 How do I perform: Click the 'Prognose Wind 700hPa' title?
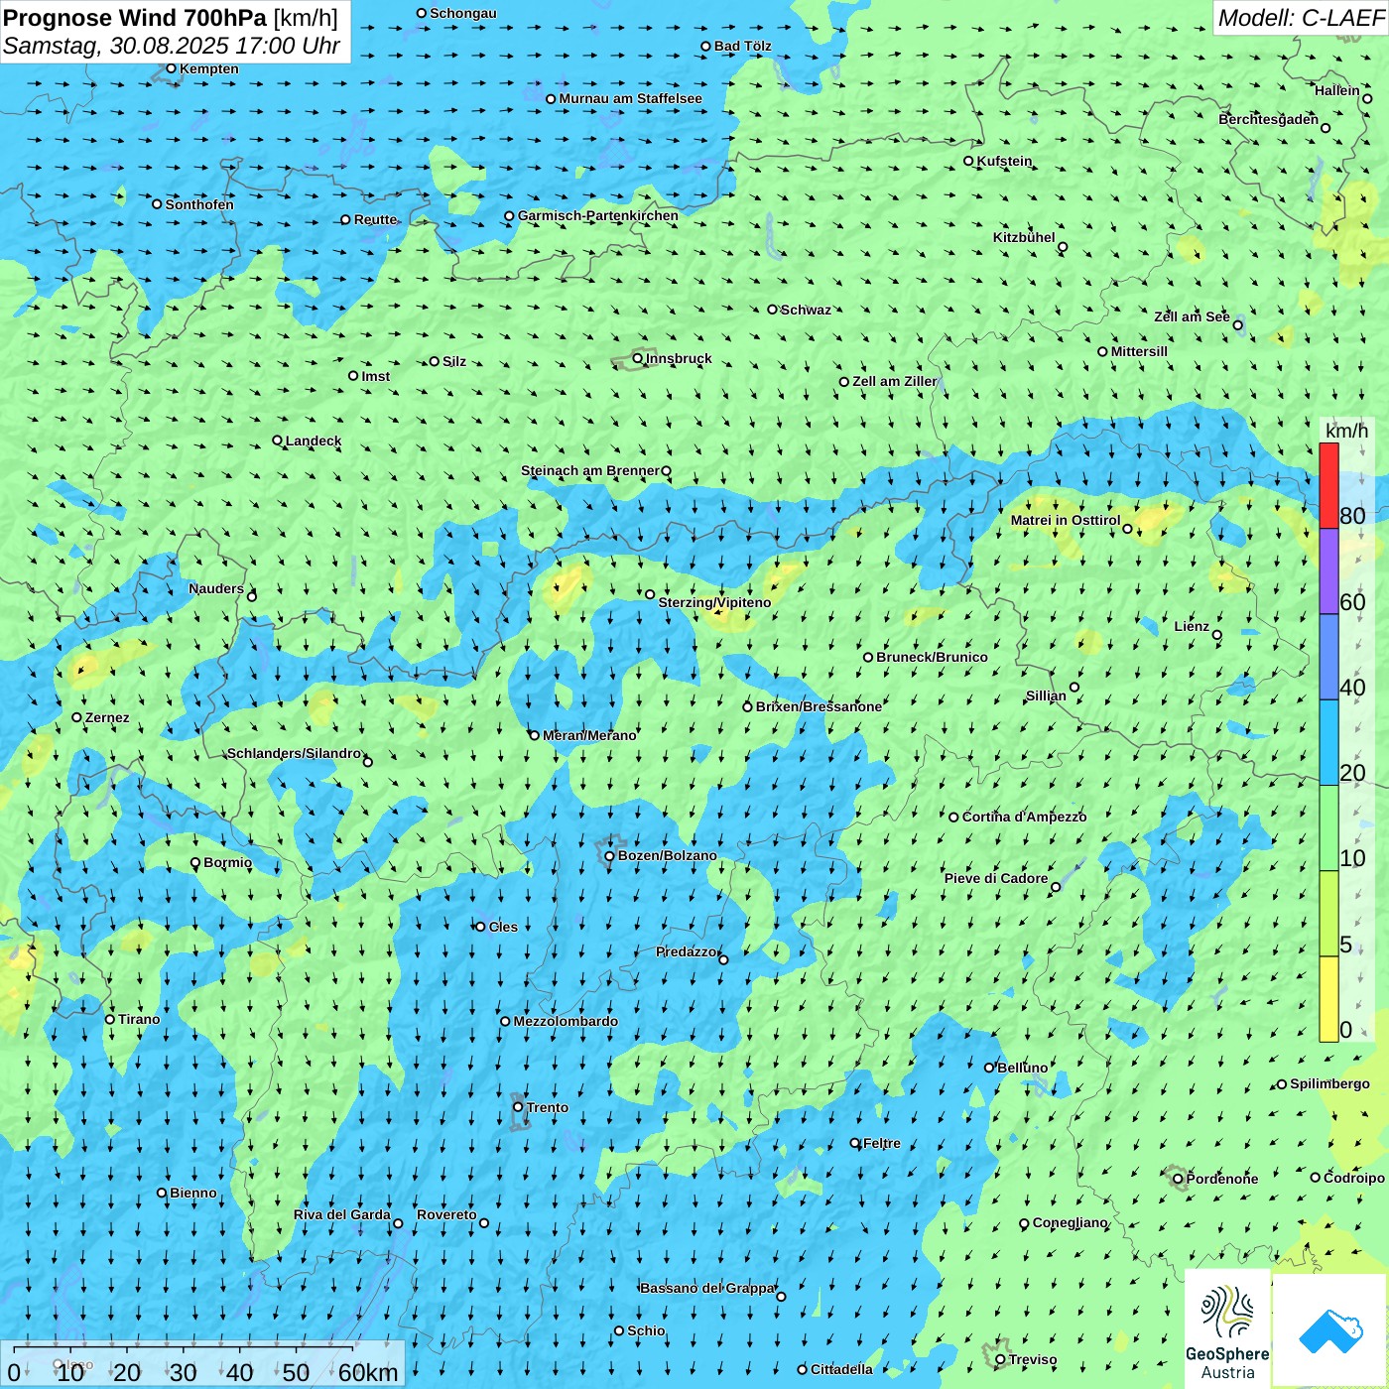click(x=136, y=18)
